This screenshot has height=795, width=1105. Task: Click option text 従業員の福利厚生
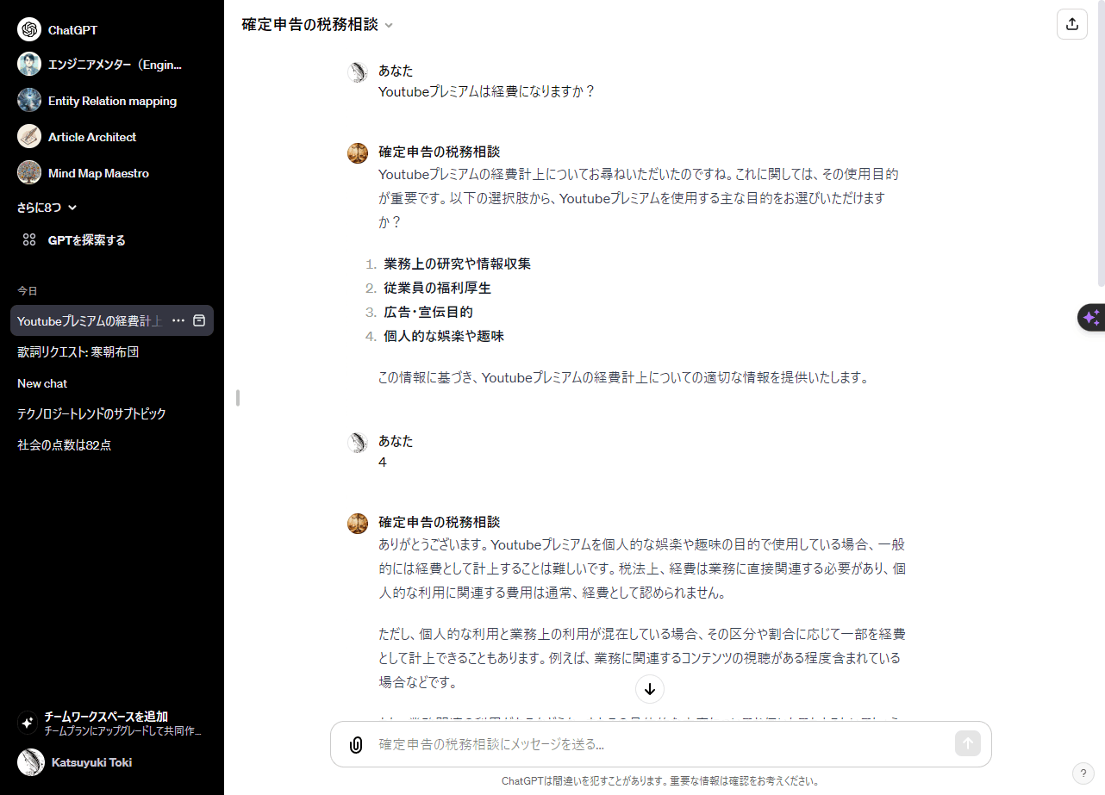pyautogui.click(x=437, y=288)
